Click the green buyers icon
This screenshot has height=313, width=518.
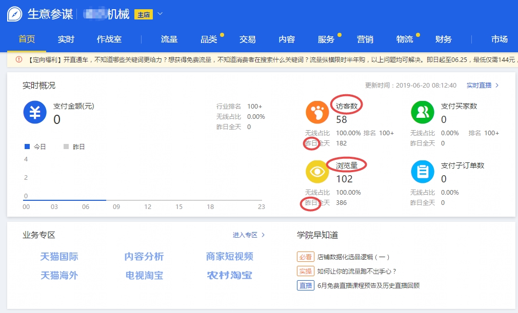423,112
